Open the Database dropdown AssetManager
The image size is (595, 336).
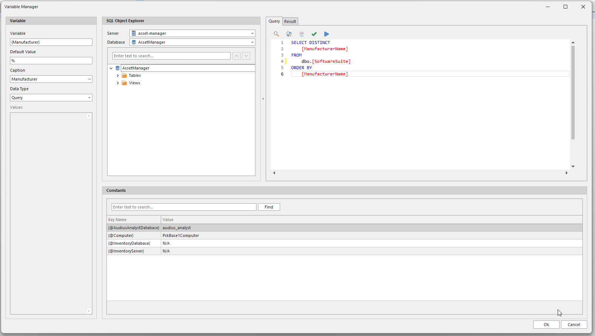pyautogui.click(x=252, y=42)
